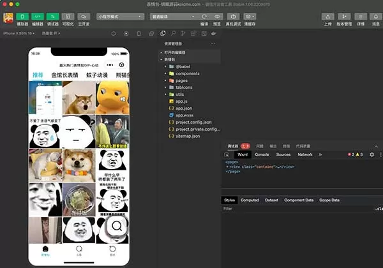Toggle the simulator (模拟器) panel button
The height and width of the screenshot is (268, 383).
pyautogui.click(x=22, y=17)
